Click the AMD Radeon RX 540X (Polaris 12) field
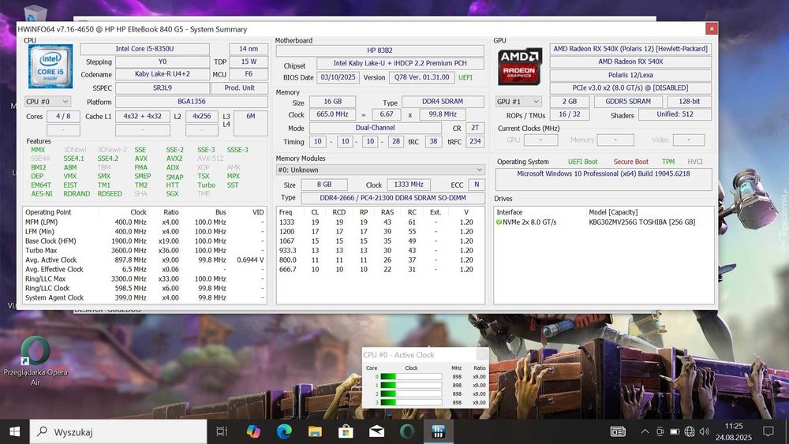This screenshot has width=789, height=444. [630, 49]
